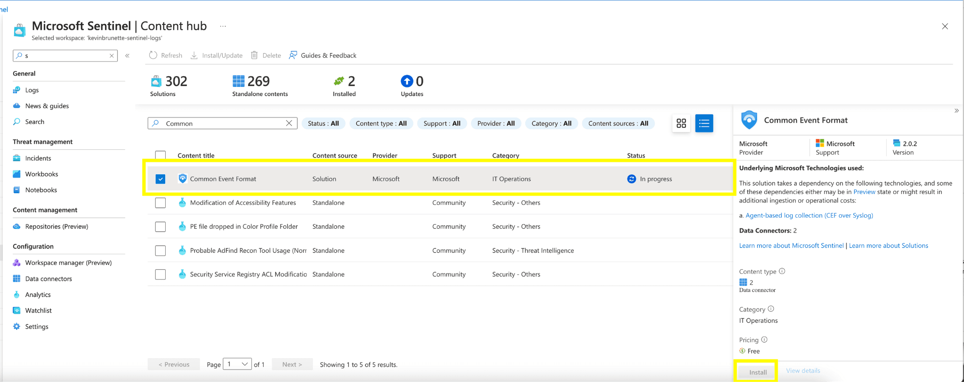
Task: Uncheck the Common Event Format row
Action: [161, 179]
